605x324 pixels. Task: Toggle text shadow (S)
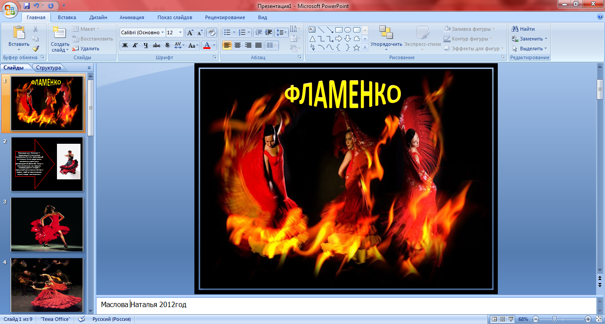(167, 45)
